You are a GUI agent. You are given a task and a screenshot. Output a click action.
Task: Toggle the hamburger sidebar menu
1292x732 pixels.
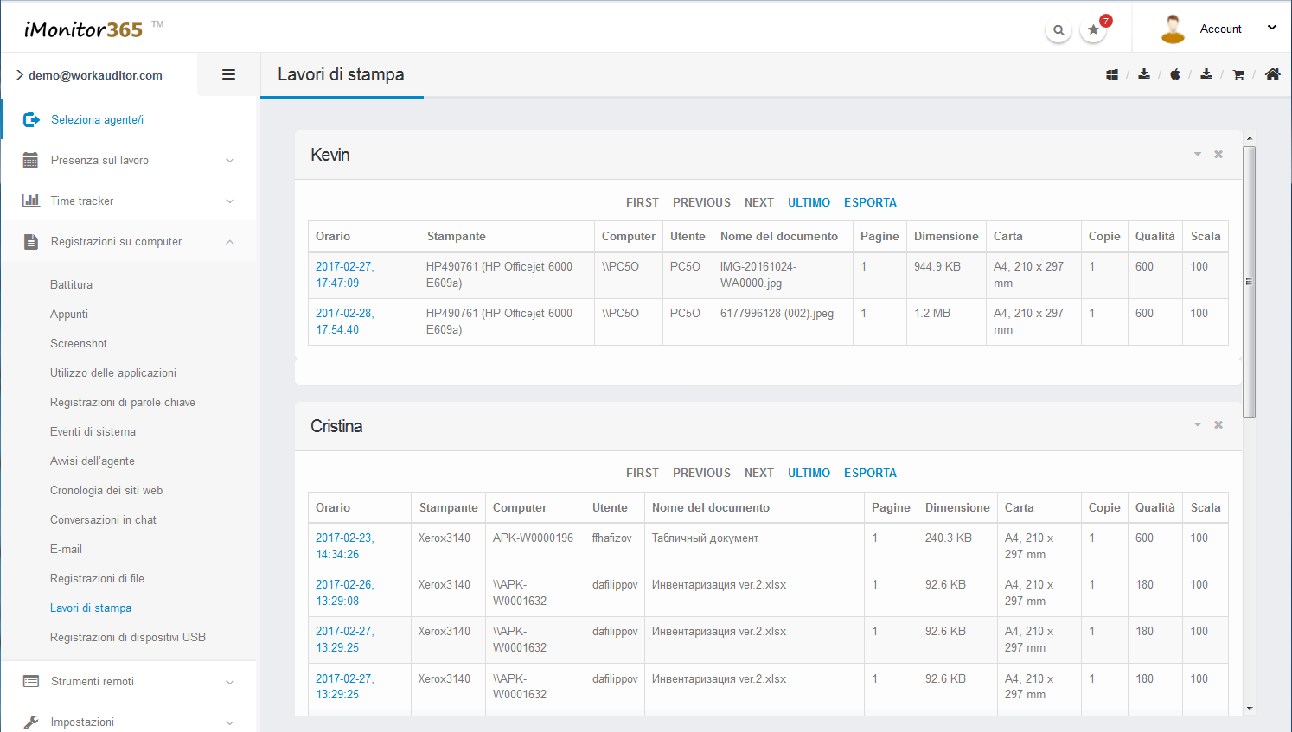tap(228, 75)
